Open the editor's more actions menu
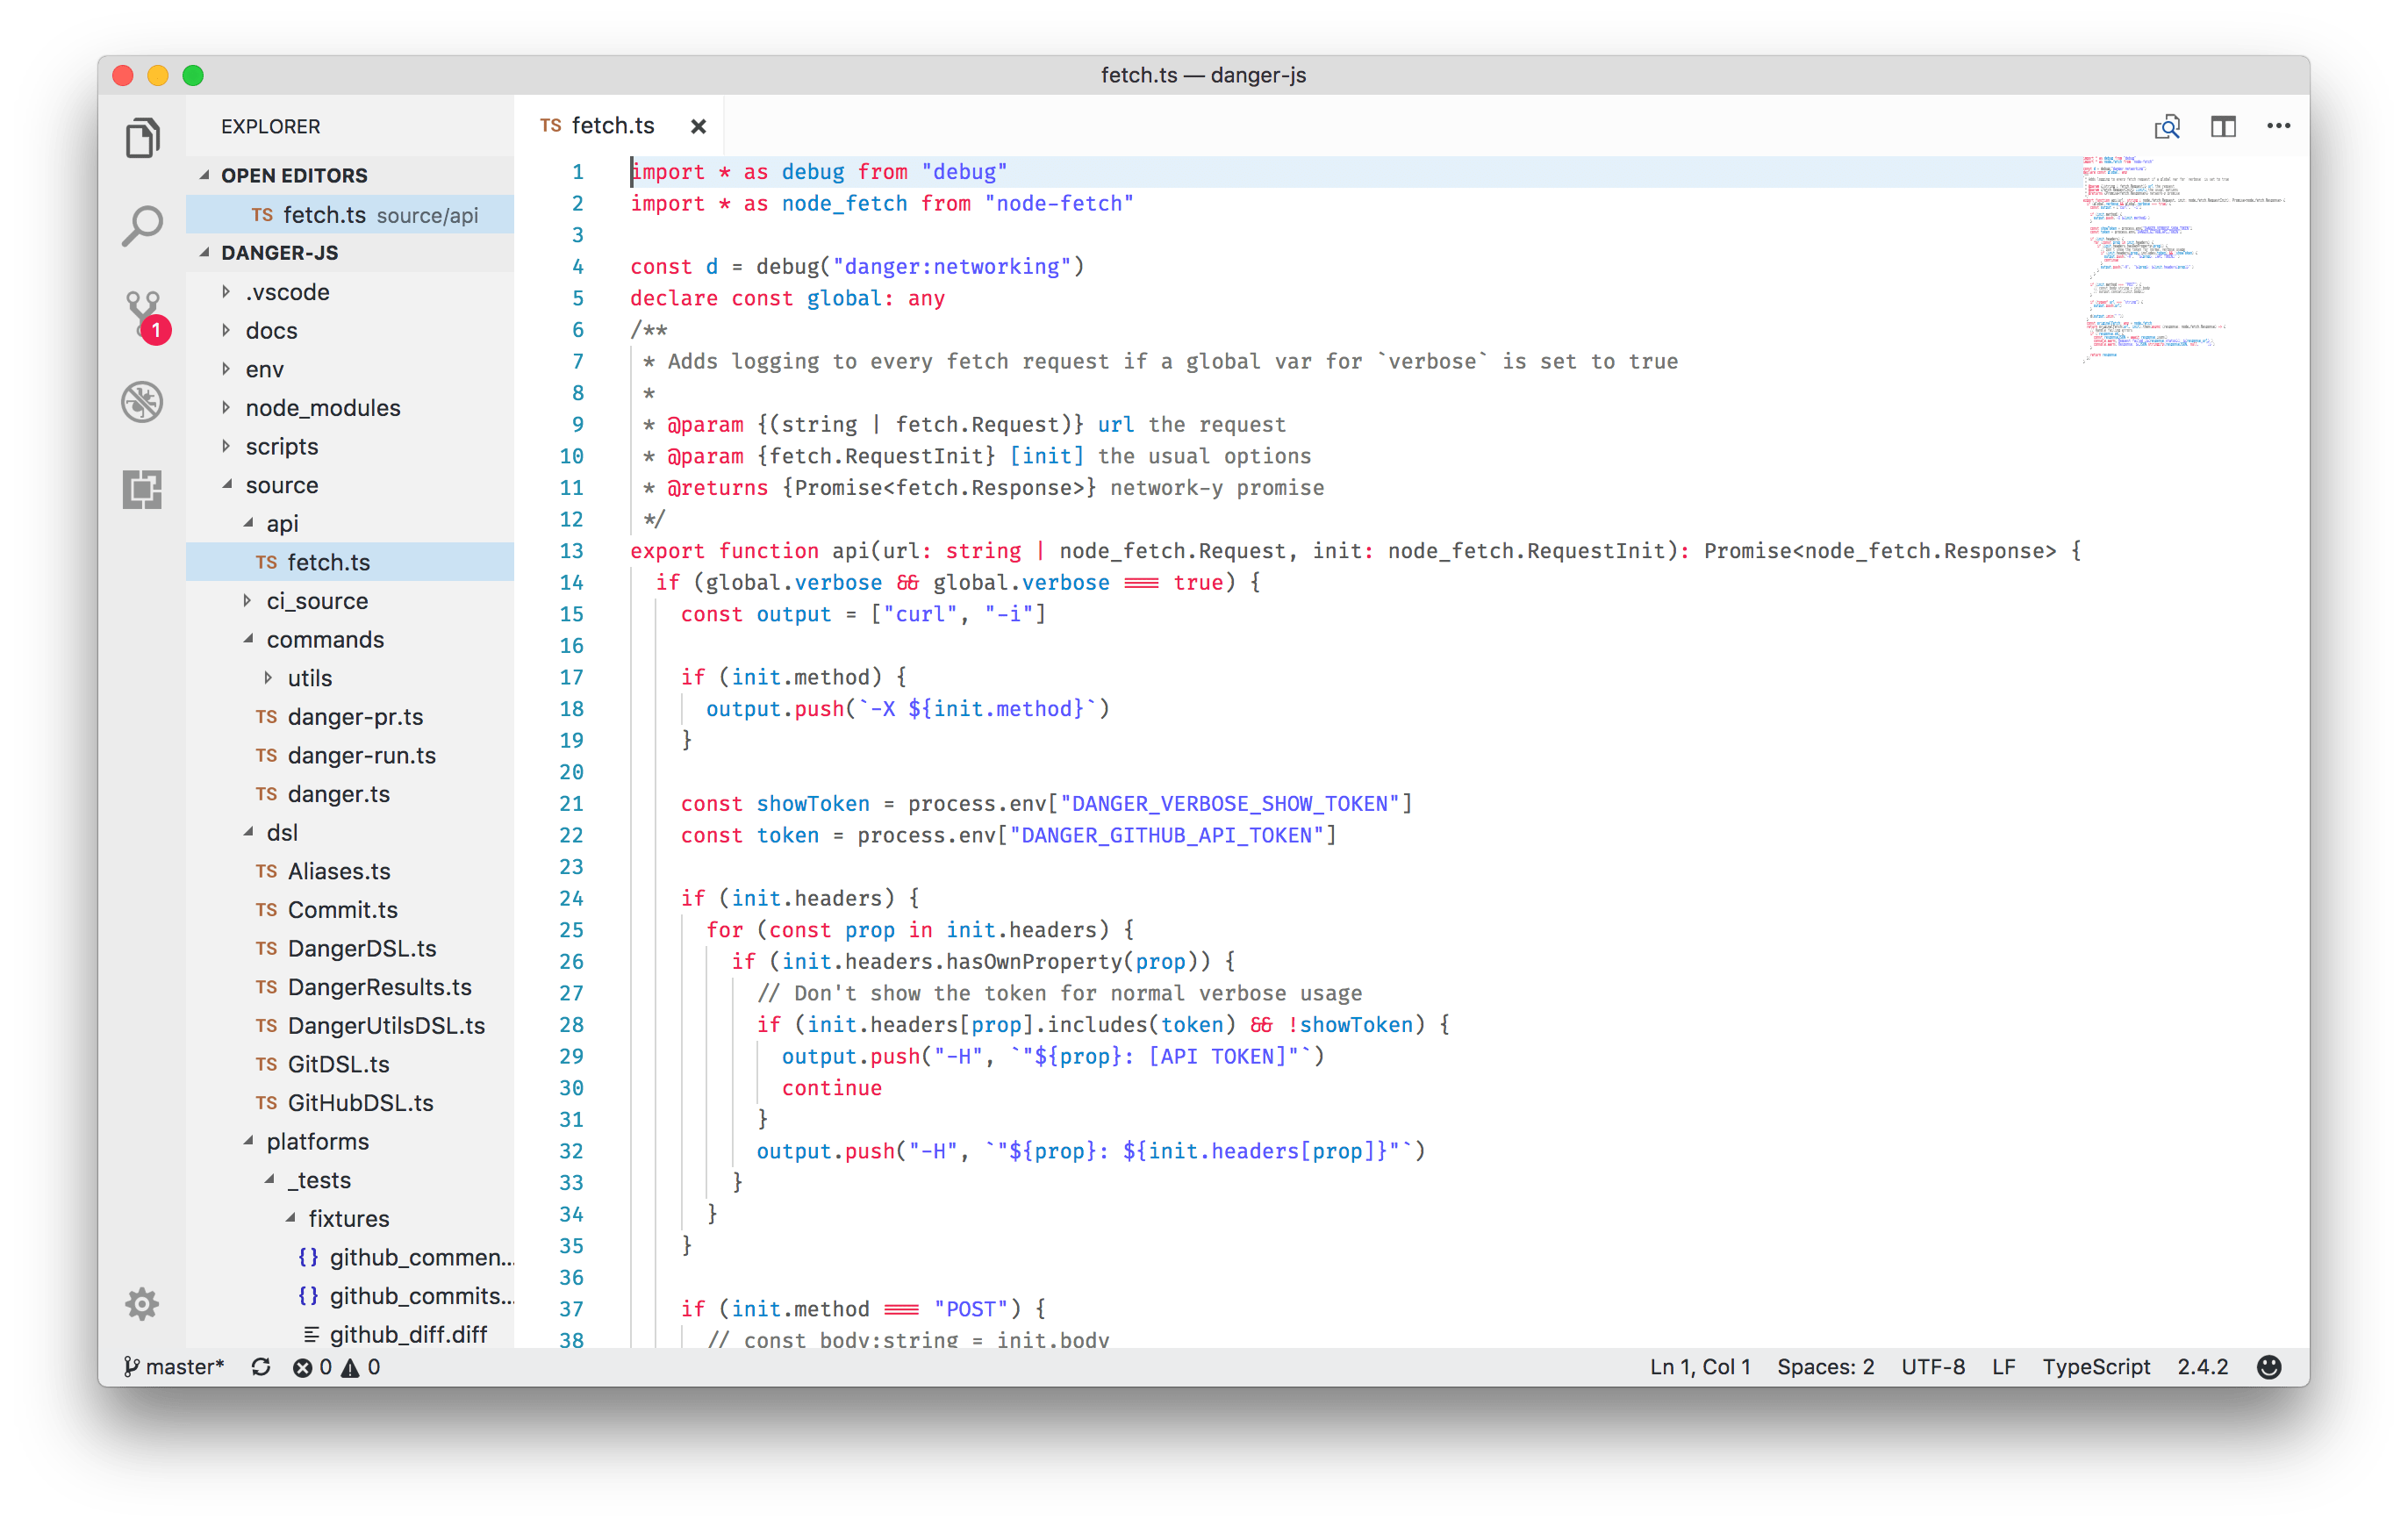Image resolution: width=2408 pixels, height=1527 pixels. click(2278, 126)
